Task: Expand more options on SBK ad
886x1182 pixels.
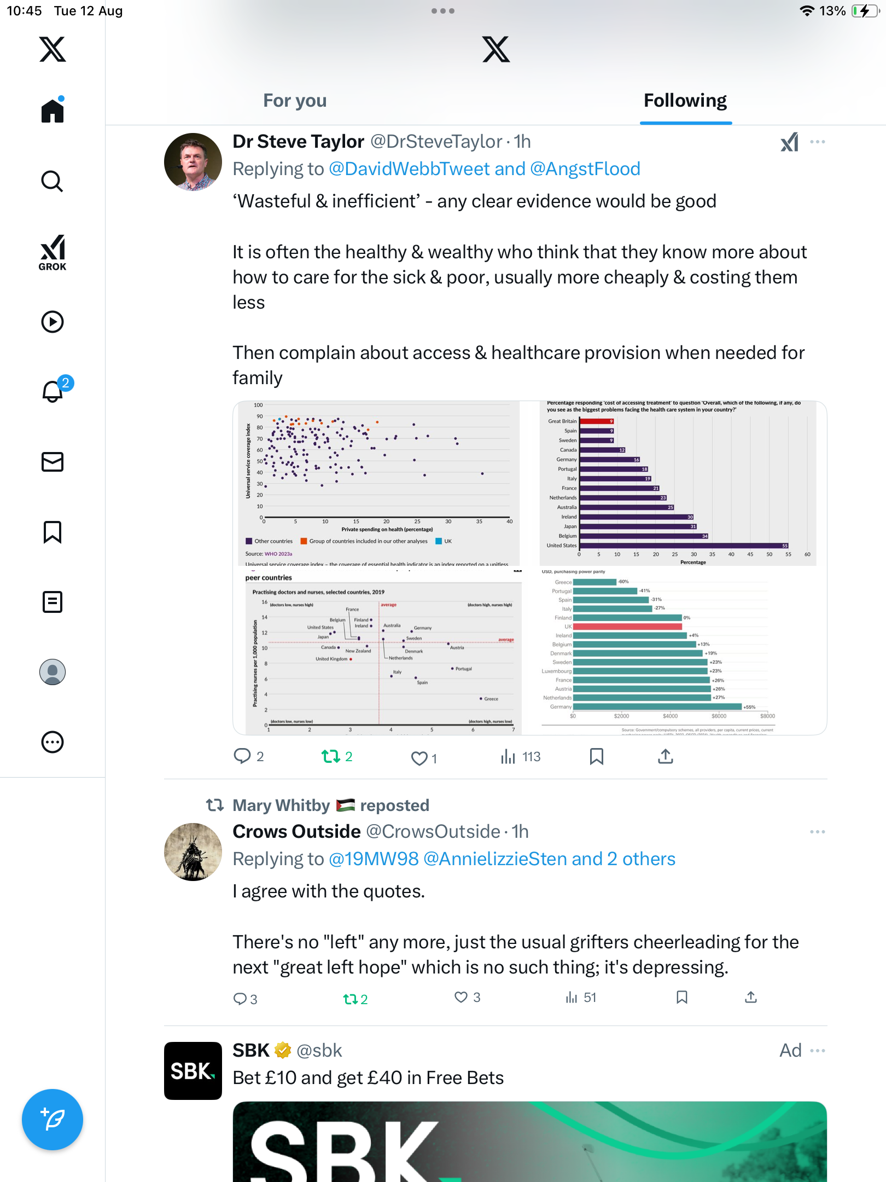Action: pos(818,1051)
